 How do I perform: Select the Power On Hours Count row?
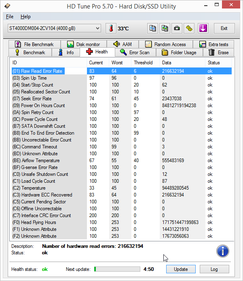(x=122, y=106)
